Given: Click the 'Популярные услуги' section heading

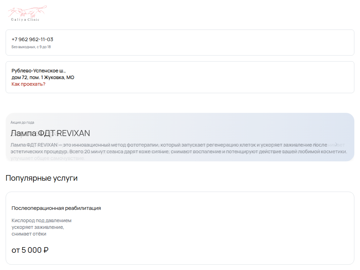Looking at the screenshot, I should (x=41, y=178).
